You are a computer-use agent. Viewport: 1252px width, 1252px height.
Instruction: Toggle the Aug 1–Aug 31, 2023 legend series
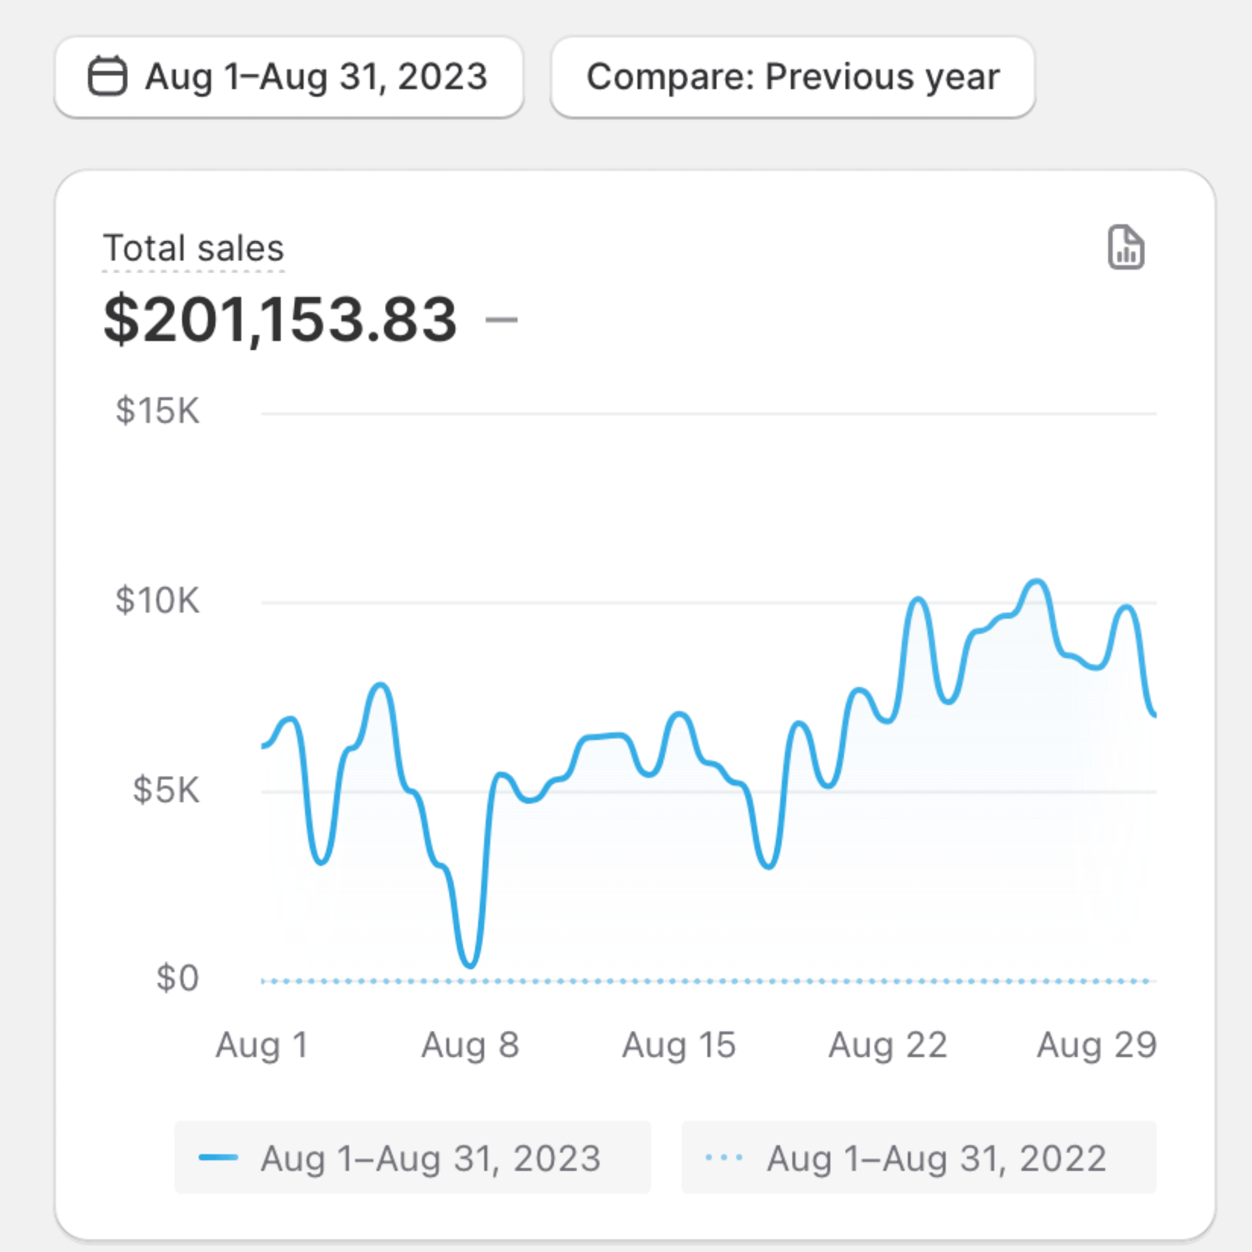(412, 1157)
